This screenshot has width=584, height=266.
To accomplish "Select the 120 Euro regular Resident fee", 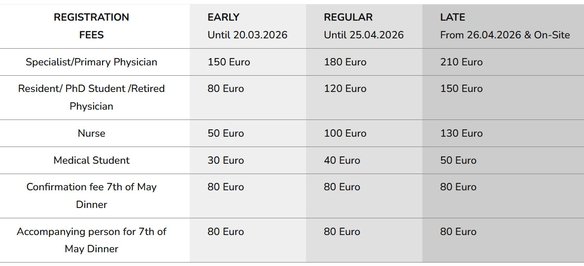I will [x=345, y=89].
